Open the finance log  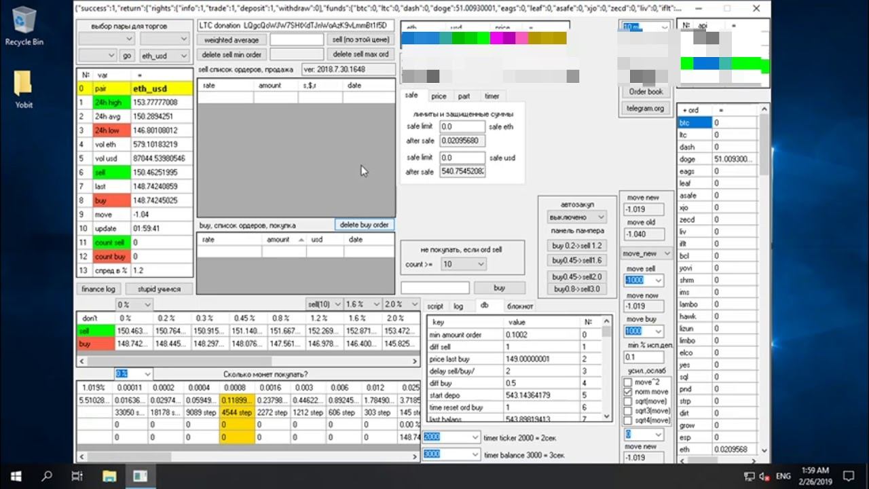tap(98, 289)
